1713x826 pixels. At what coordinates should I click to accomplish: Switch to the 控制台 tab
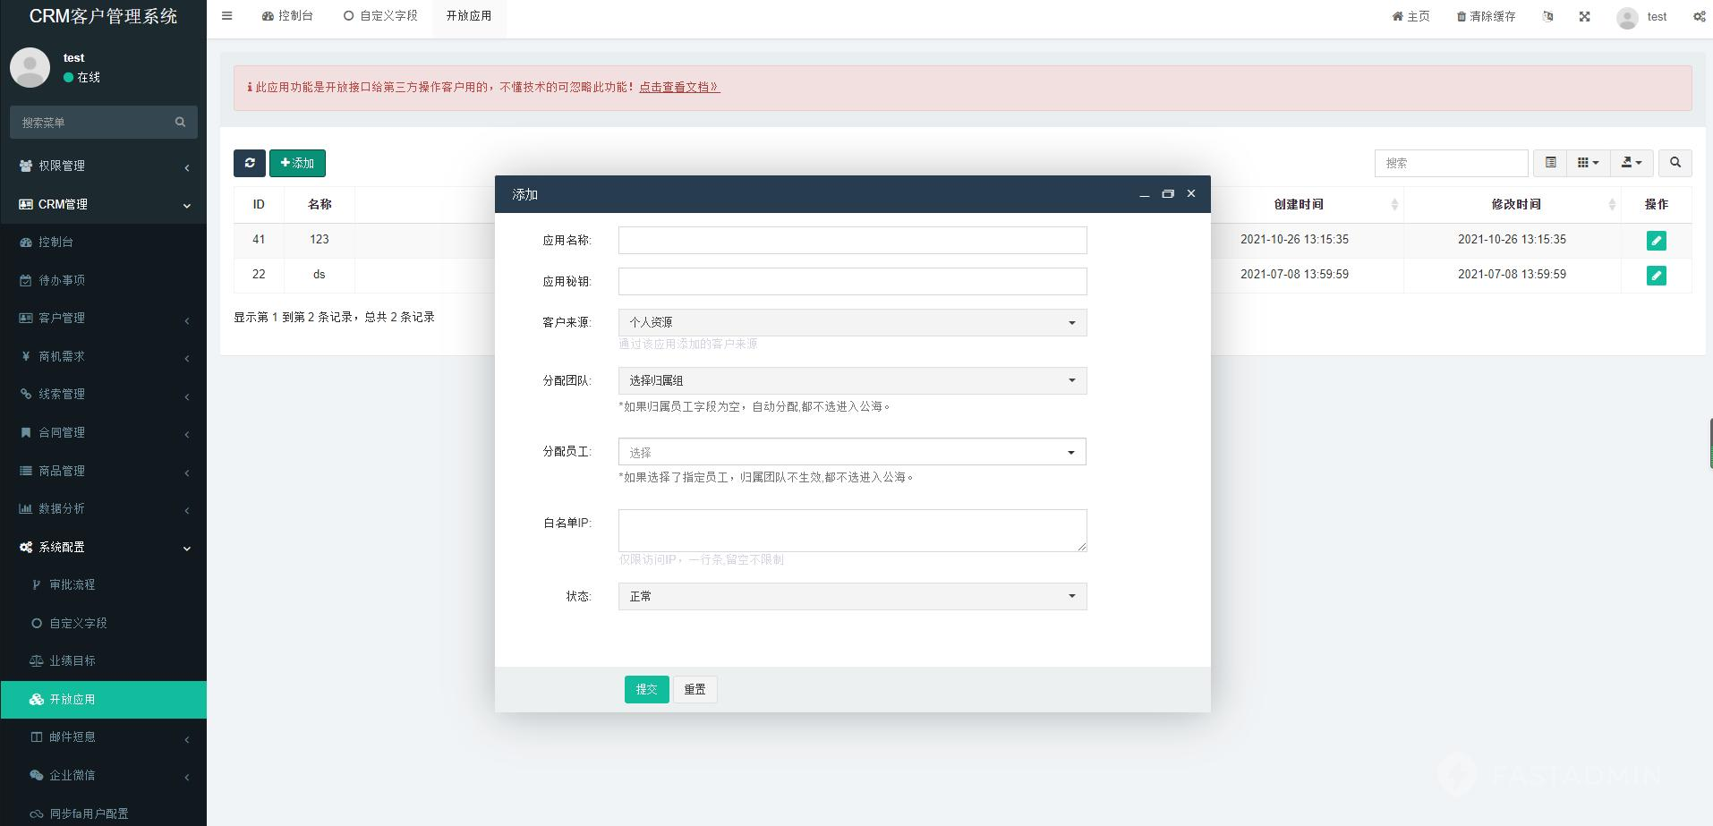(288, 15)
